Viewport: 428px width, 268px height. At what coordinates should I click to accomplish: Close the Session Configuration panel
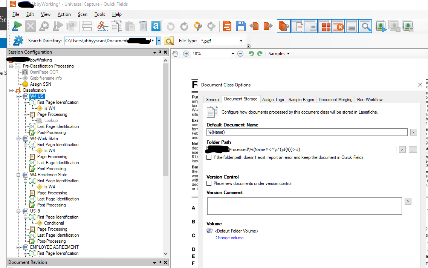point(165,52)
